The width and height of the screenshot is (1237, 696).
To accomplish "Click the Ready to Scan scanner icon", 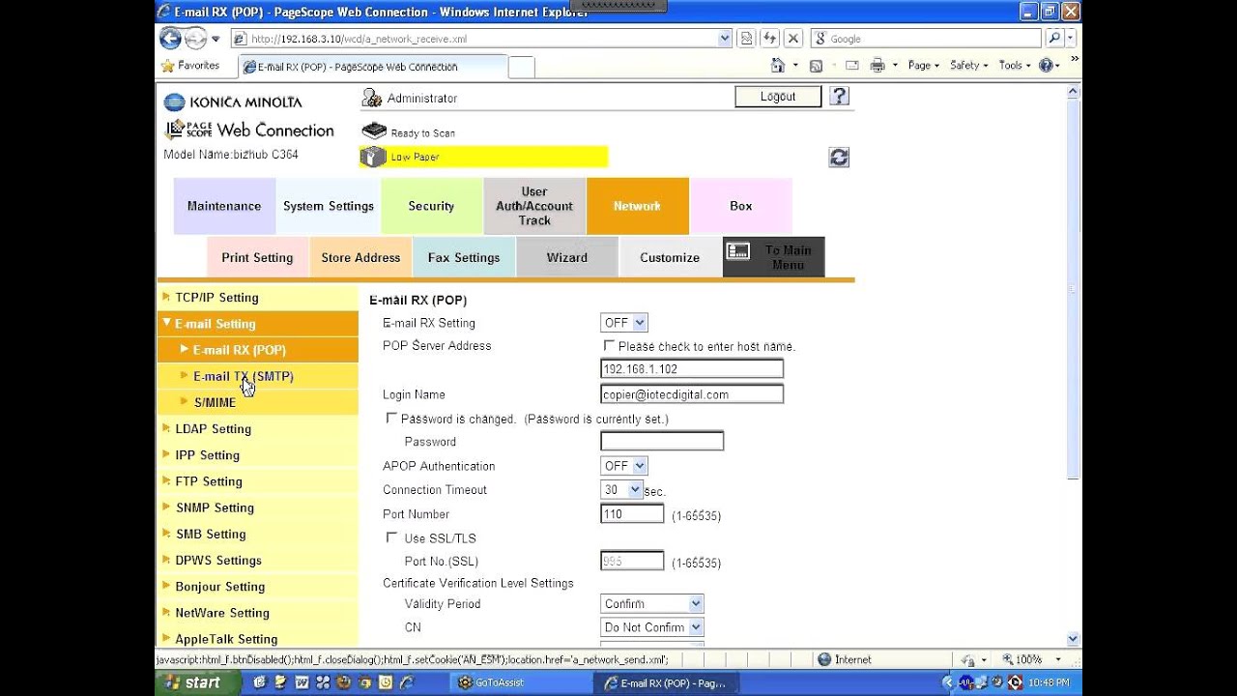I will pos(373,131).
